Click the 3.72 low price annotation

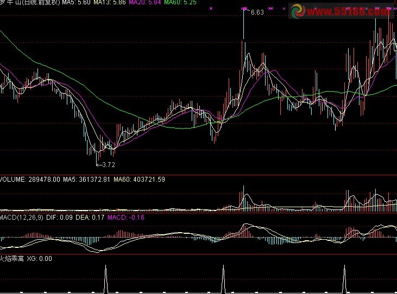(x=109, y=165)
